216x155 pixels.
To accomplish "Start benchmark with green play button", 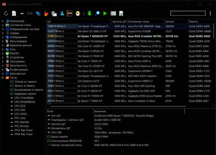I will click(105, 13).
